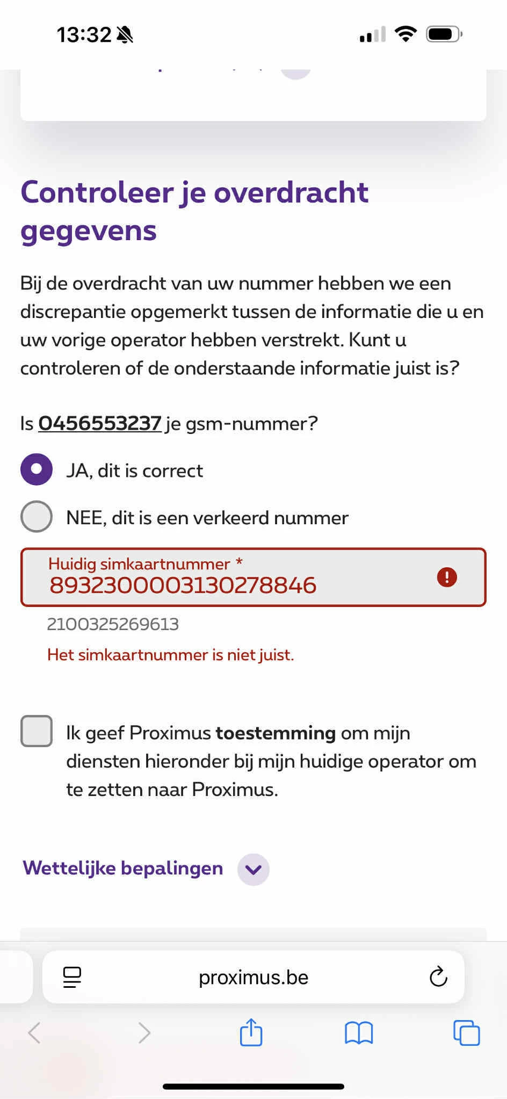
Task: Check the Proximus toestemming checkbox
Action: pyautogui.click(x=37, y=731)
